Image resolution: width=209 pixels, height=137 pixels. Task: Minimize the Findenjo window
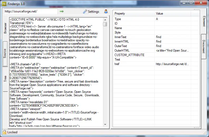coord(184,3)
